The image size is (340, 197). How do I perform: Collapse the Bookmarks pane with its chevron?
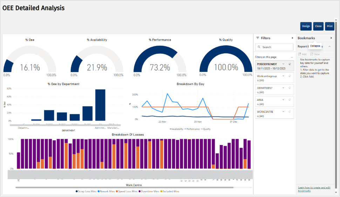[331, 38]
